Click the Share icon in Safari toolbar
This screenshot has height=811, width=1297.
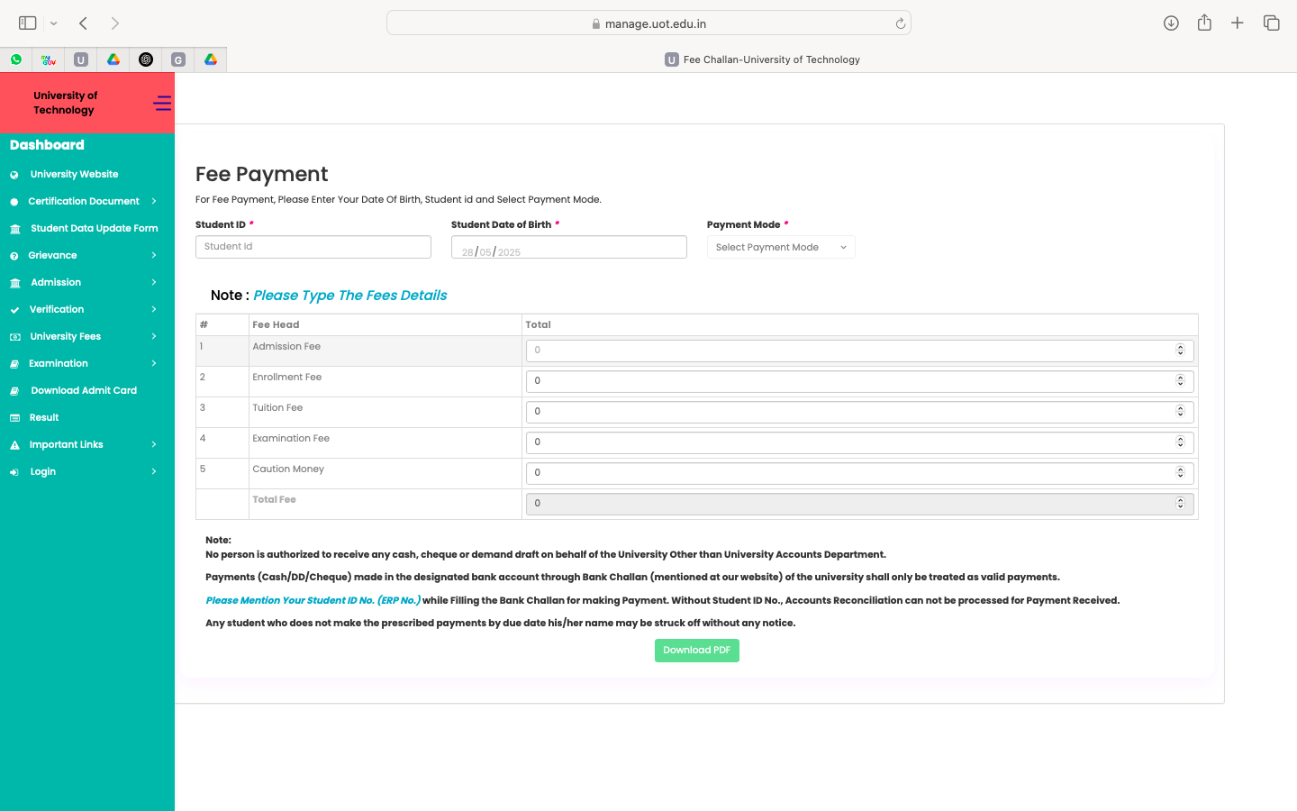pos(1204,23)
